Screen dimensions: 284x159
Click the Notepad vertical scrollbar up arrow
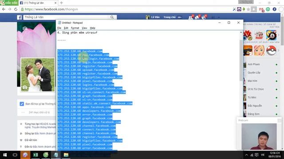tap(241, 32)
